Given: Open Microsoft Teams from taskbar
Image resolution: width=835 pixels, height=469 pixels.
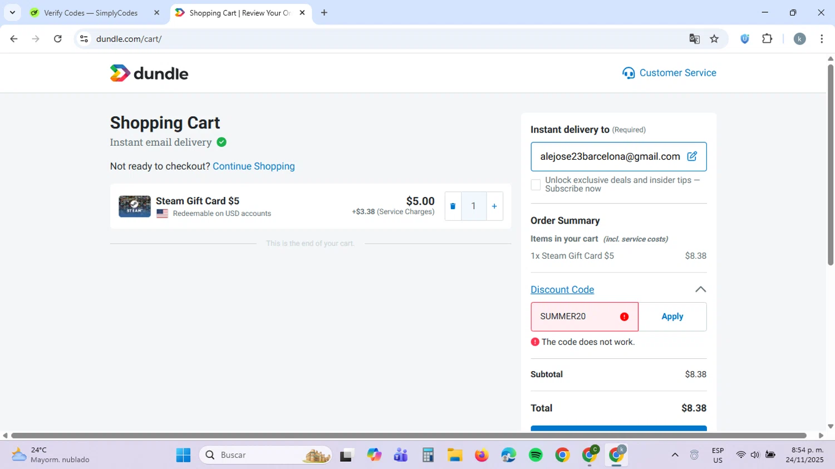Looking at the screenshot, I should point(401,455).
